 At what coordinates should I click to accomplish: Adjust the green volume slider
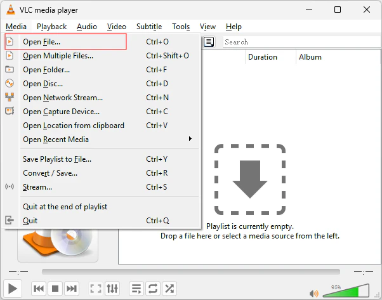346,290
